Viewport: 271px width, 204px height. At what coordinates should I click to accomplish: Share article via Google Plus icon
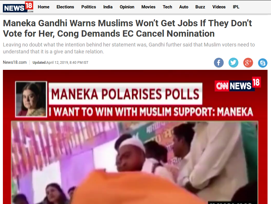248,63
